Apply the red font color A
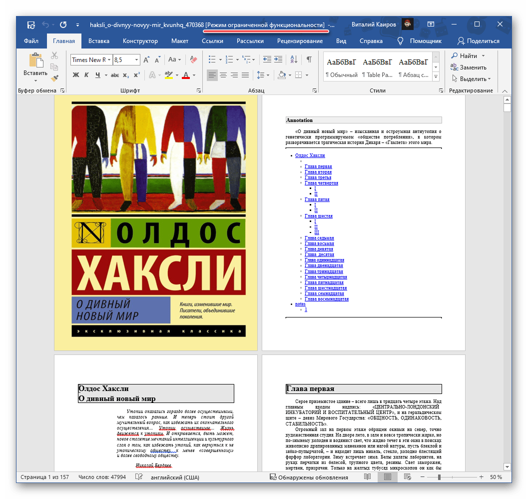Image resolution: width=528 pixels, height=499 pixels. click(186, 75)
